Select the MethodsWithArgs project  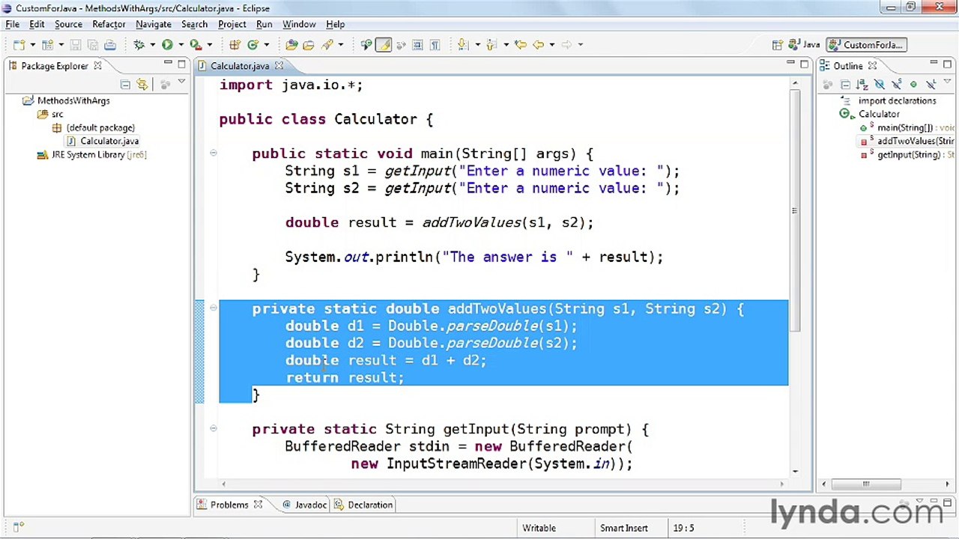pos(73,100)
